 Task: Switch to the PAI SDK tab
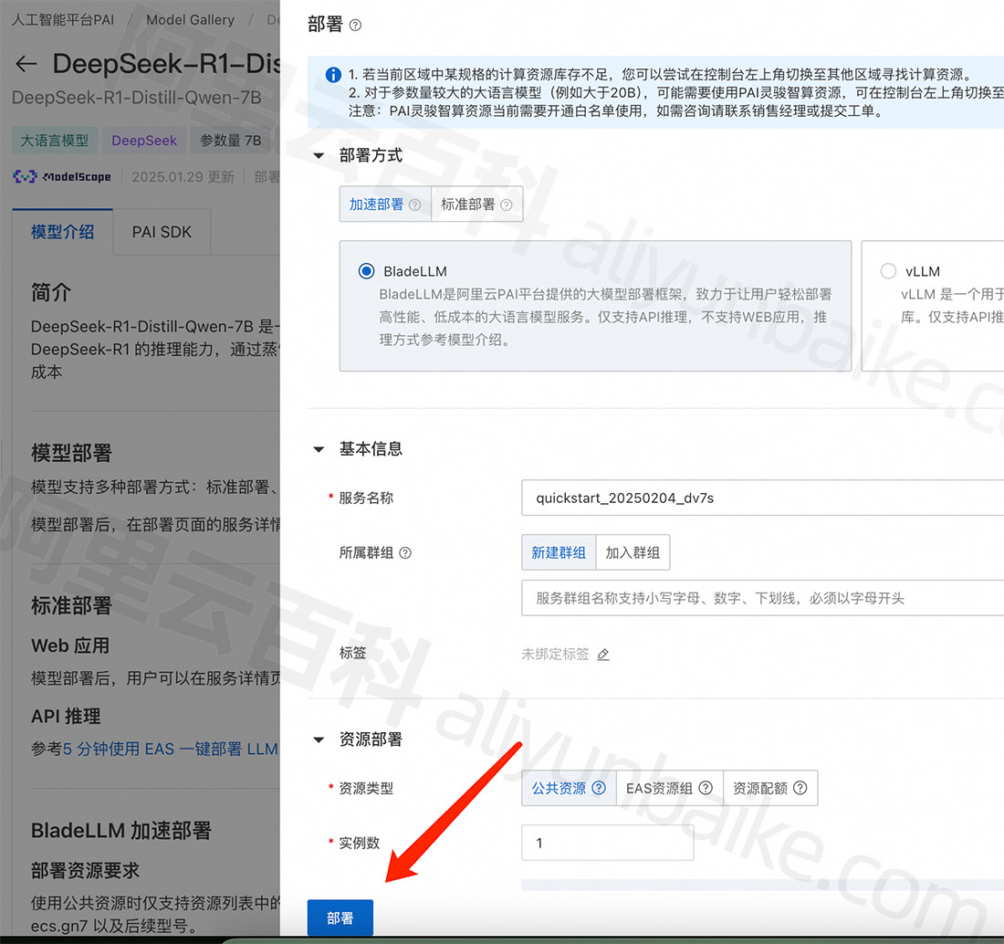click(x=162, y=232)
